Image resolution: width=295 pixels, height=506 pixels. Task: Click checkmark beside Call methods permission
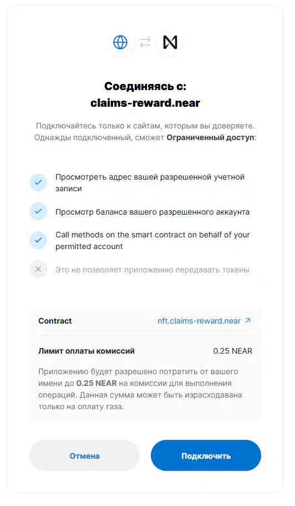point(38,240)
